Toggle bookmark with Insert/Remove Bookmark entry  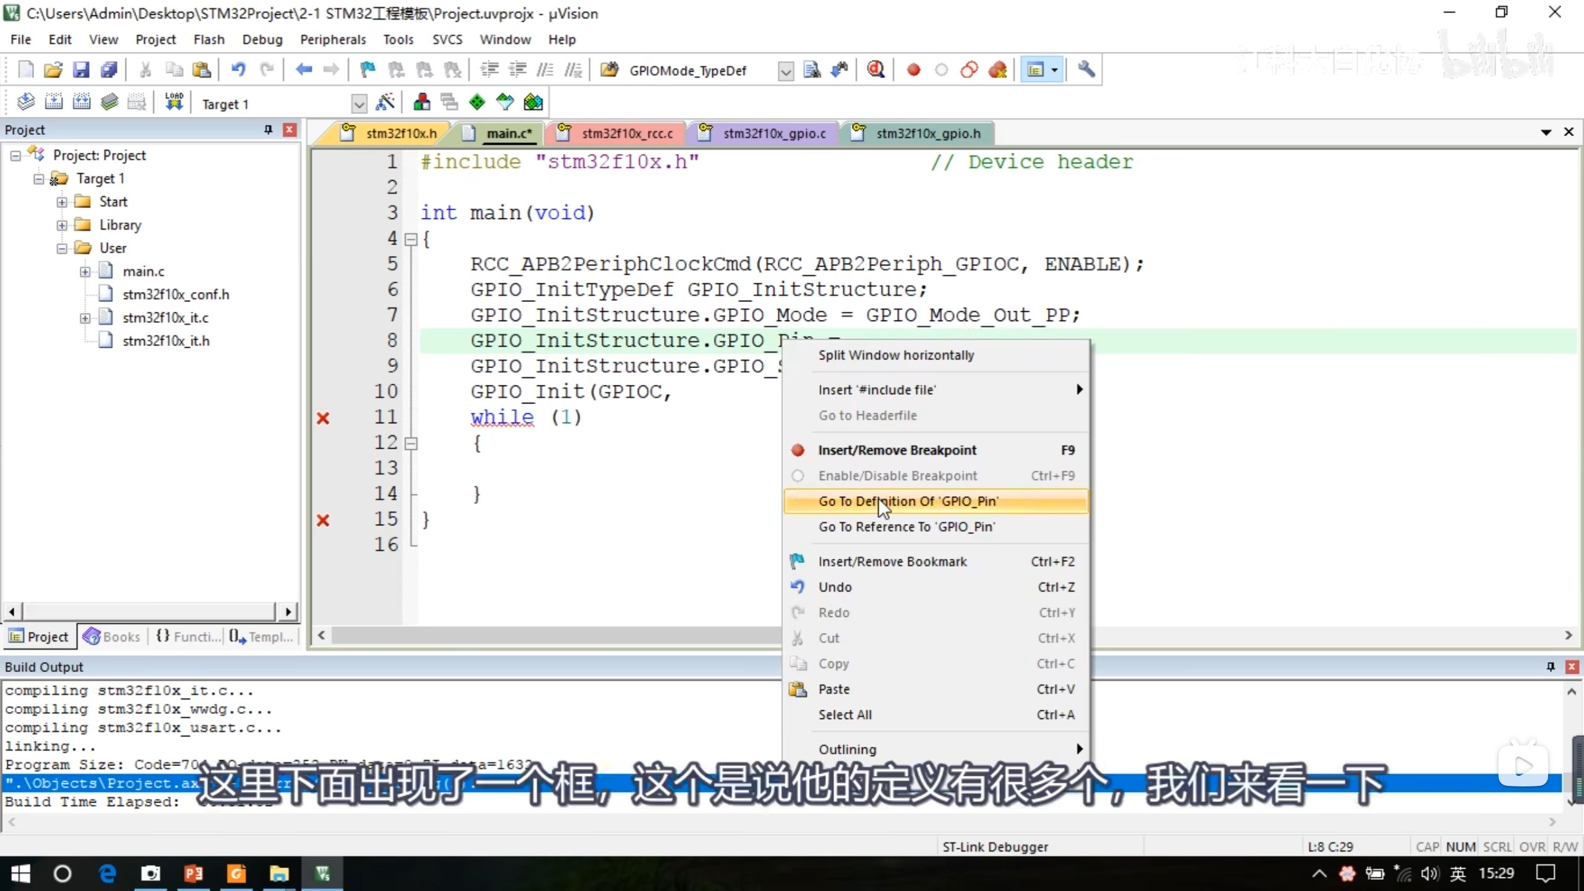(892, 562)
